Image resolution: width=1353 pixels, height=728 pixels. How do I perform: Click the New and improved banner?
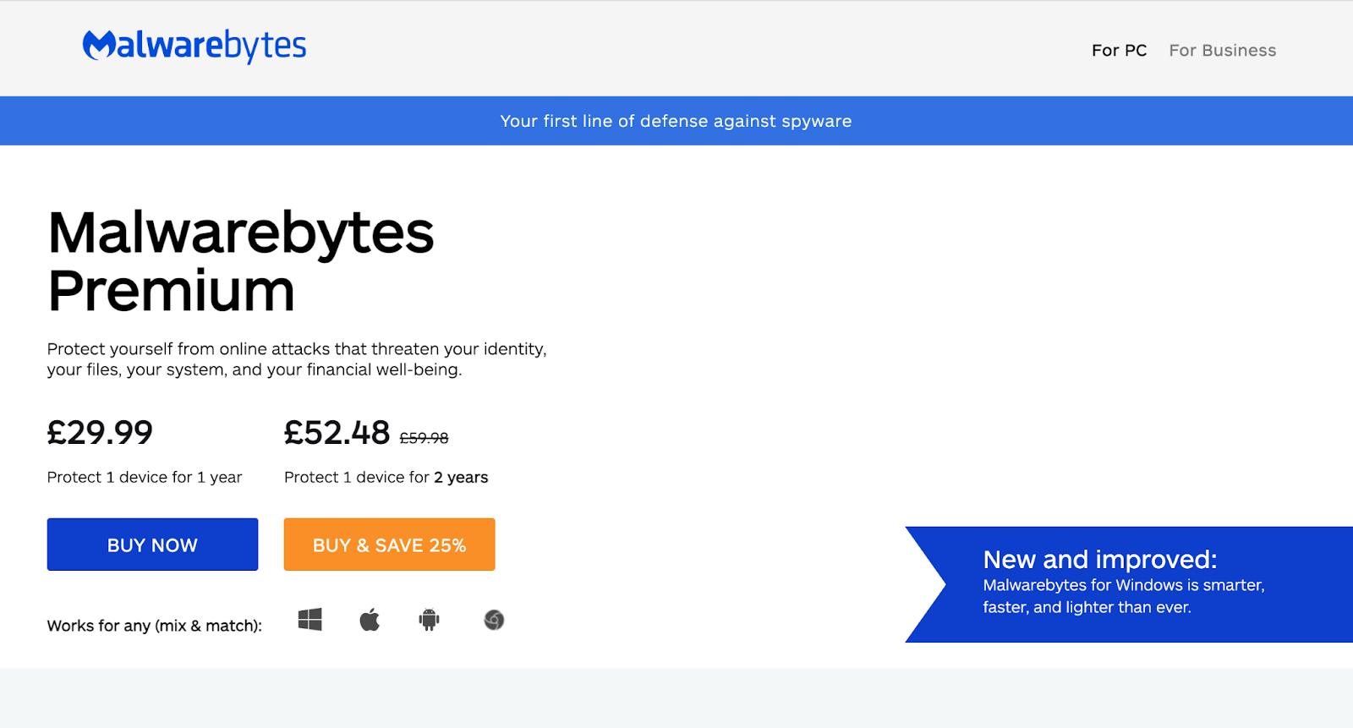[1129, 584]
